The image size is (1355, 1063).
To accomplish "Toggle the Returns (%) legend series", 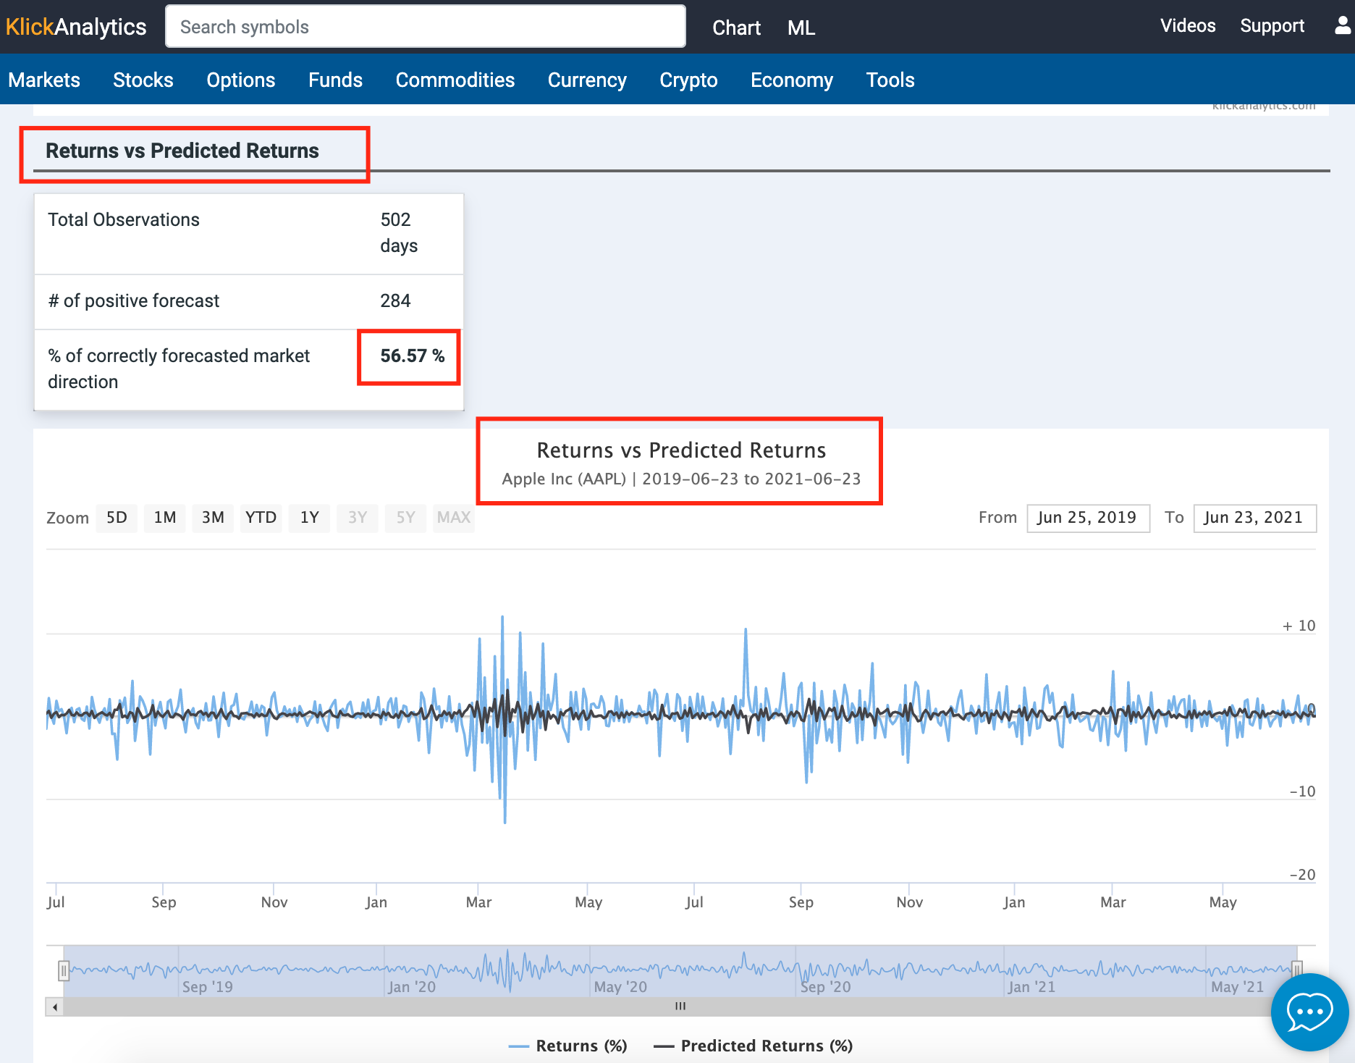I will (x=567, y=1046).
